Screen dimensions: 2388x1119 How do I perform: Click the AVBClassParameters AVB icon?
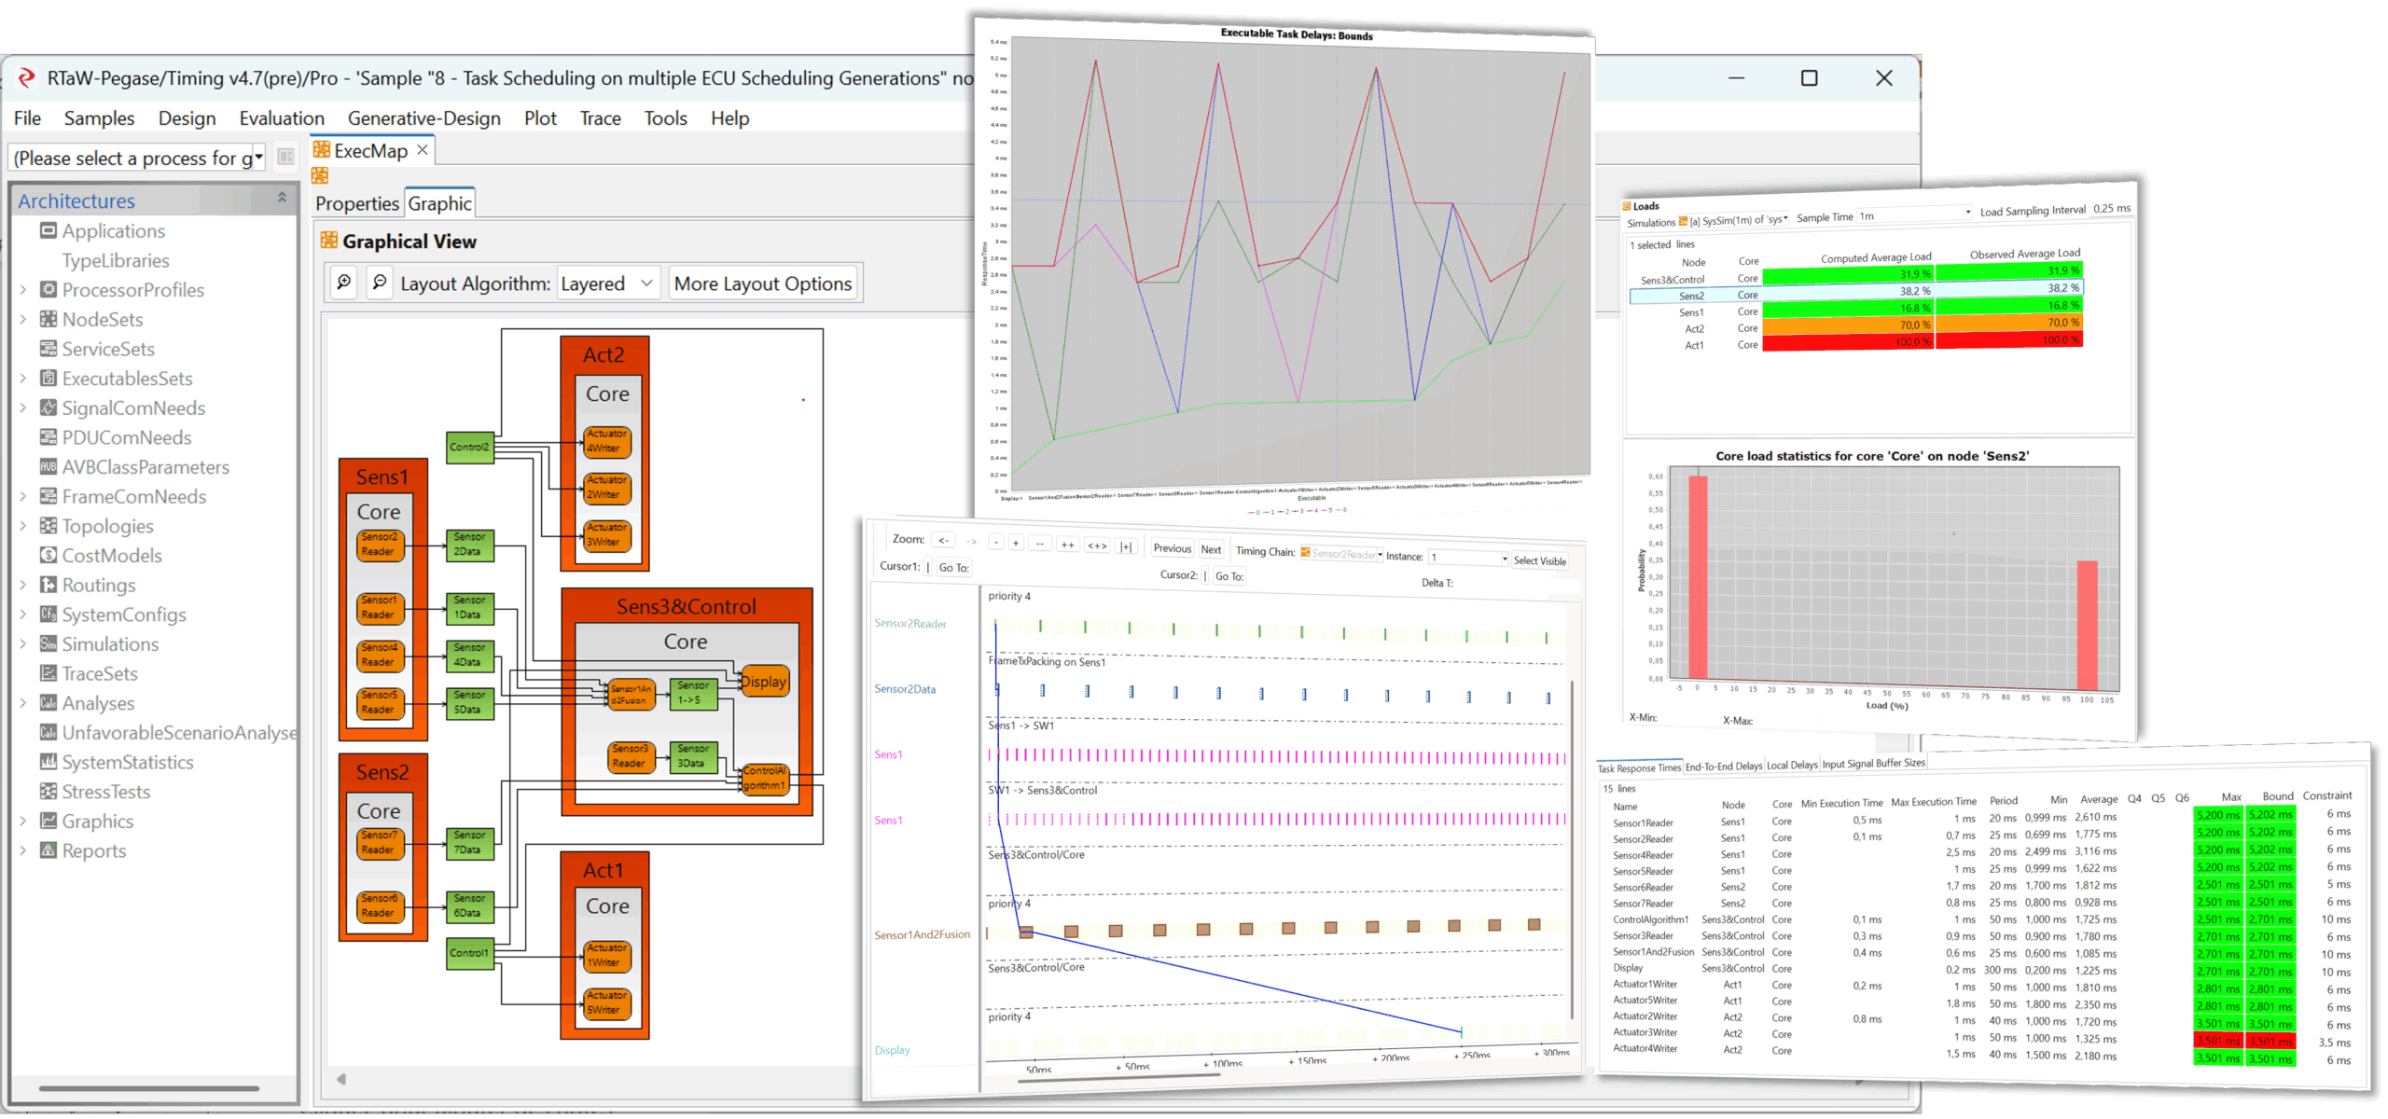(x=49, y=466)
